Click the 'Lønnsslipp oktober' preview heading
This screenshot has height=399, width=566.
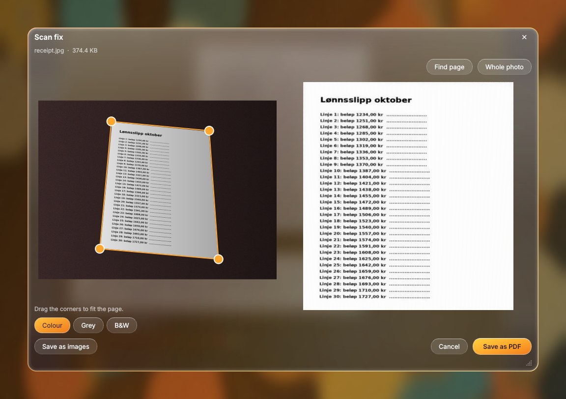click(366, 100)
